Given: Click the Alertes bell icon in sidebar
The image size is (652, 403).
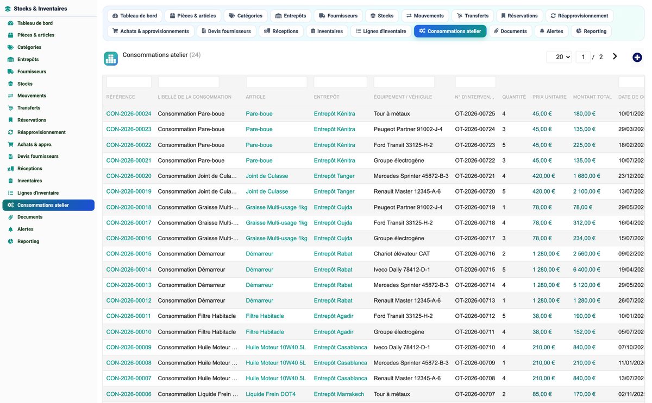Looking at the screenshot, I should tap(10, 229).
